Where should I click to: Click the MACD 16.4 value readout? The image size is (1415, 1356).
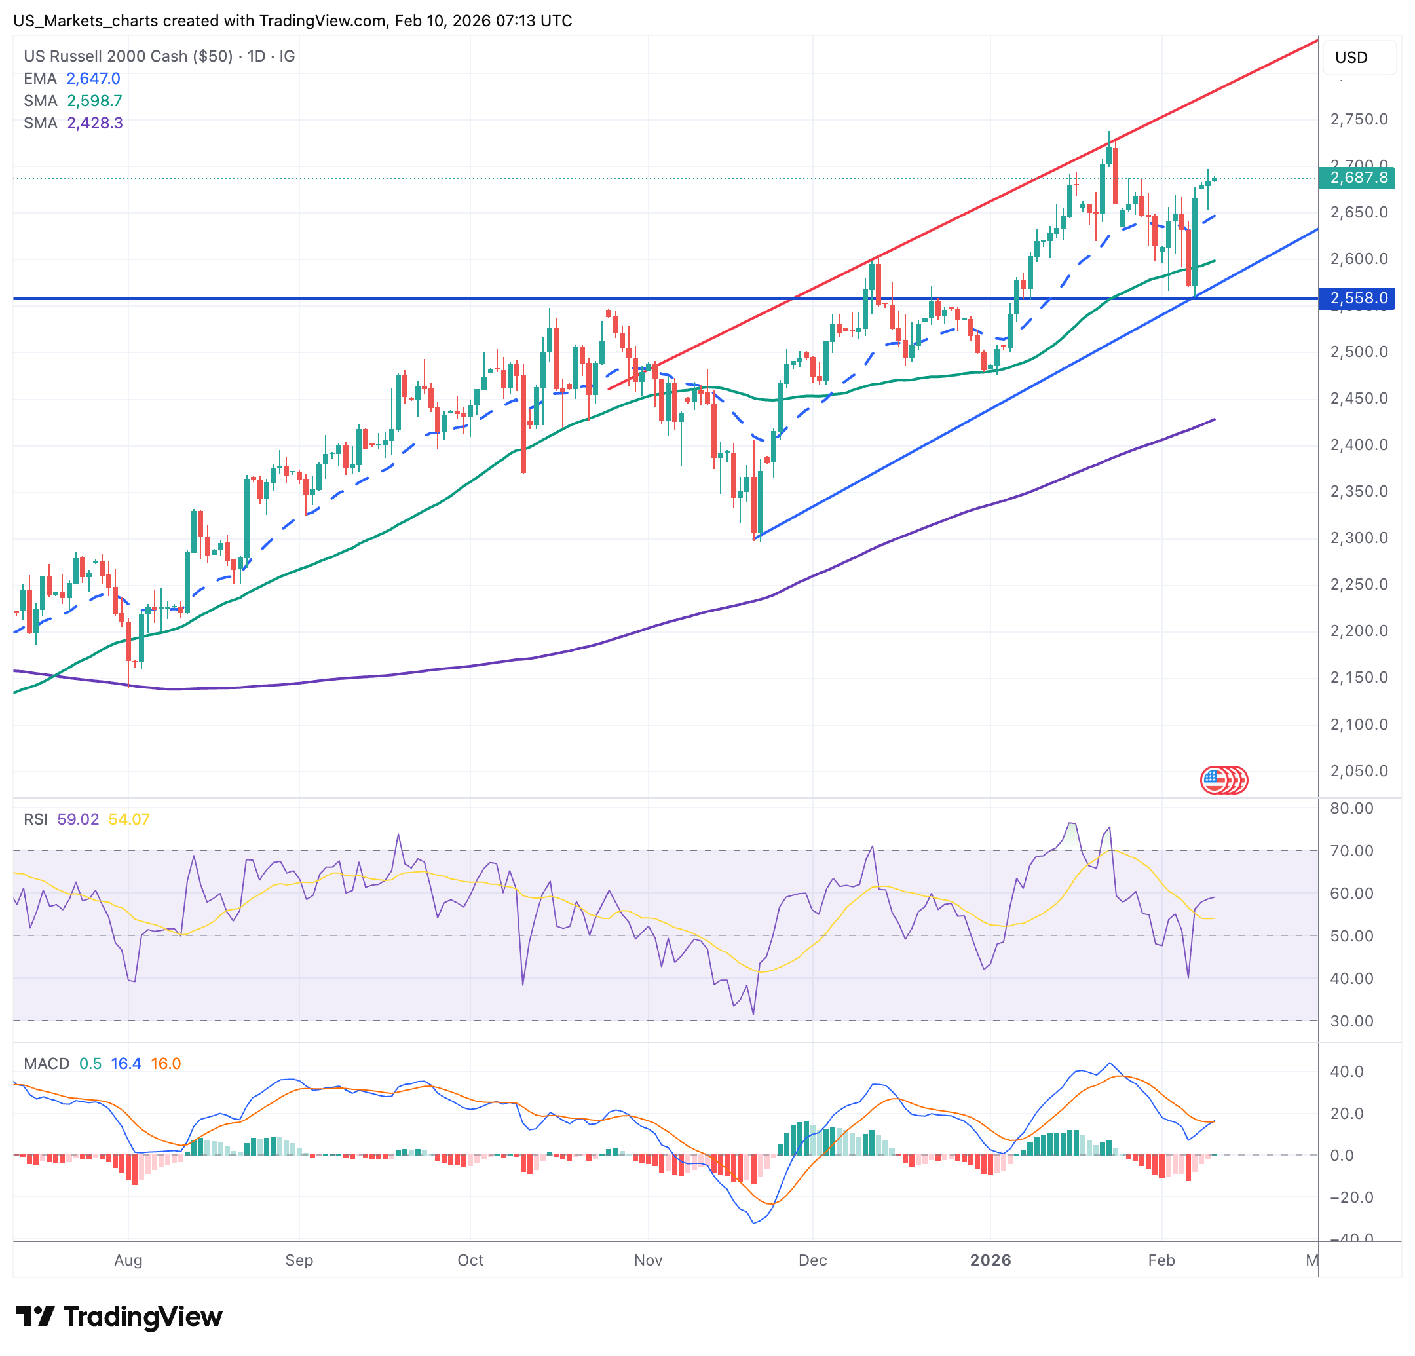126,1064
